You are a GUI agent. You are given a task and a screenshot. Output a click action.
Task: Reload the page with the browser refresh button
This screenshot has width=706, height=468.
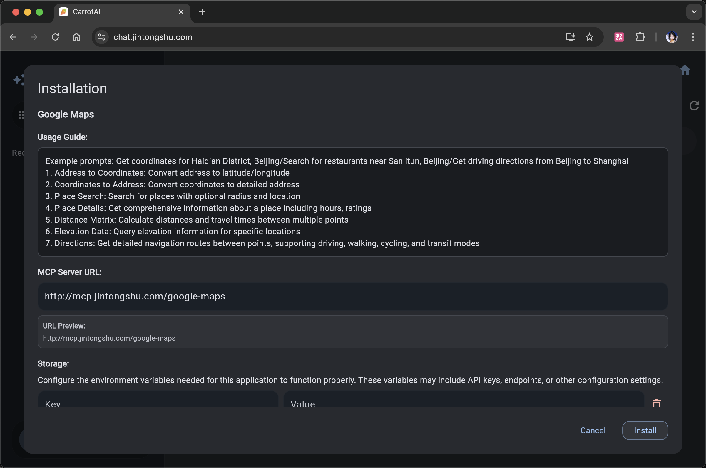[x=55, y=37]
